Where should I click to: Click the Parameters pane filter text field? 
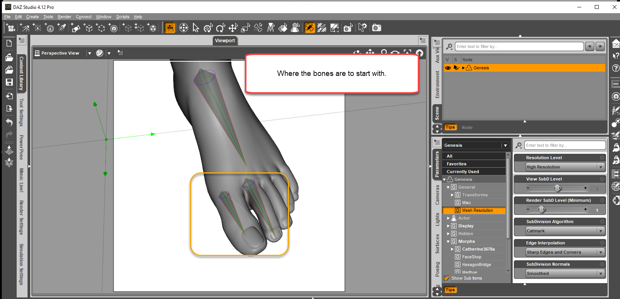point(565,145)
